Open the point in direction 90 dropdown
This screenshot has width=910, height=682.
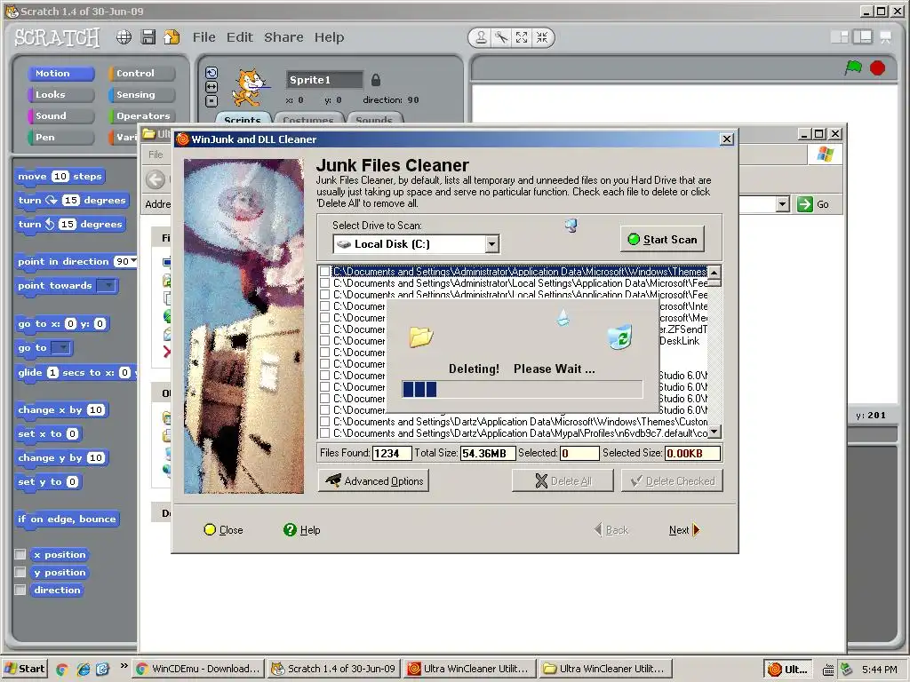(133, 261)
